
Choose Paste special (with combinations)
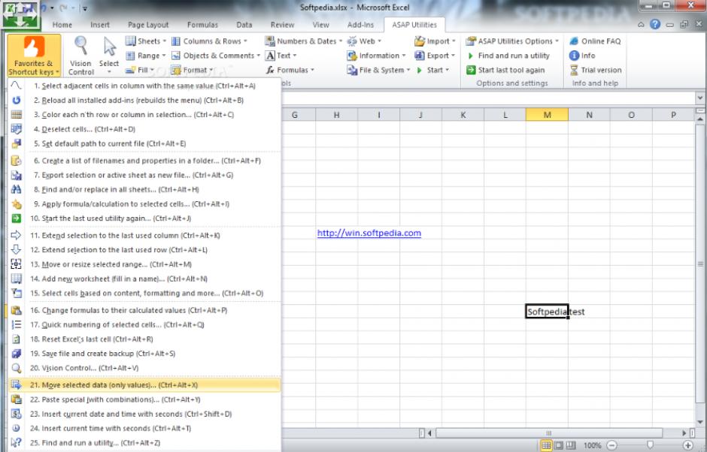click(144, 399)
